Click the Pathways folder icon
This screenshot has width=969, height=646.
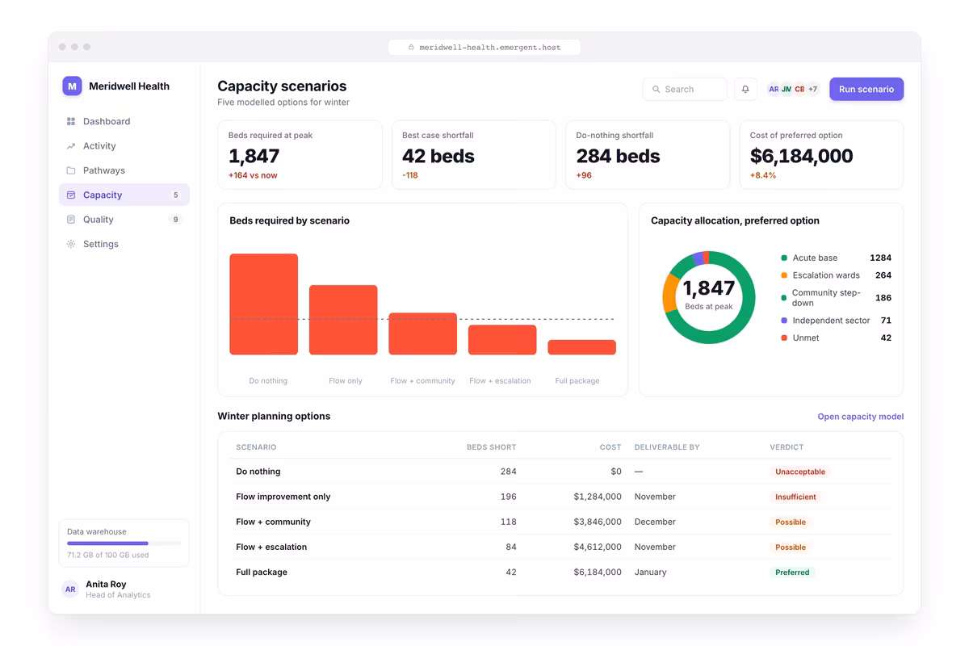tap(71, 170)
